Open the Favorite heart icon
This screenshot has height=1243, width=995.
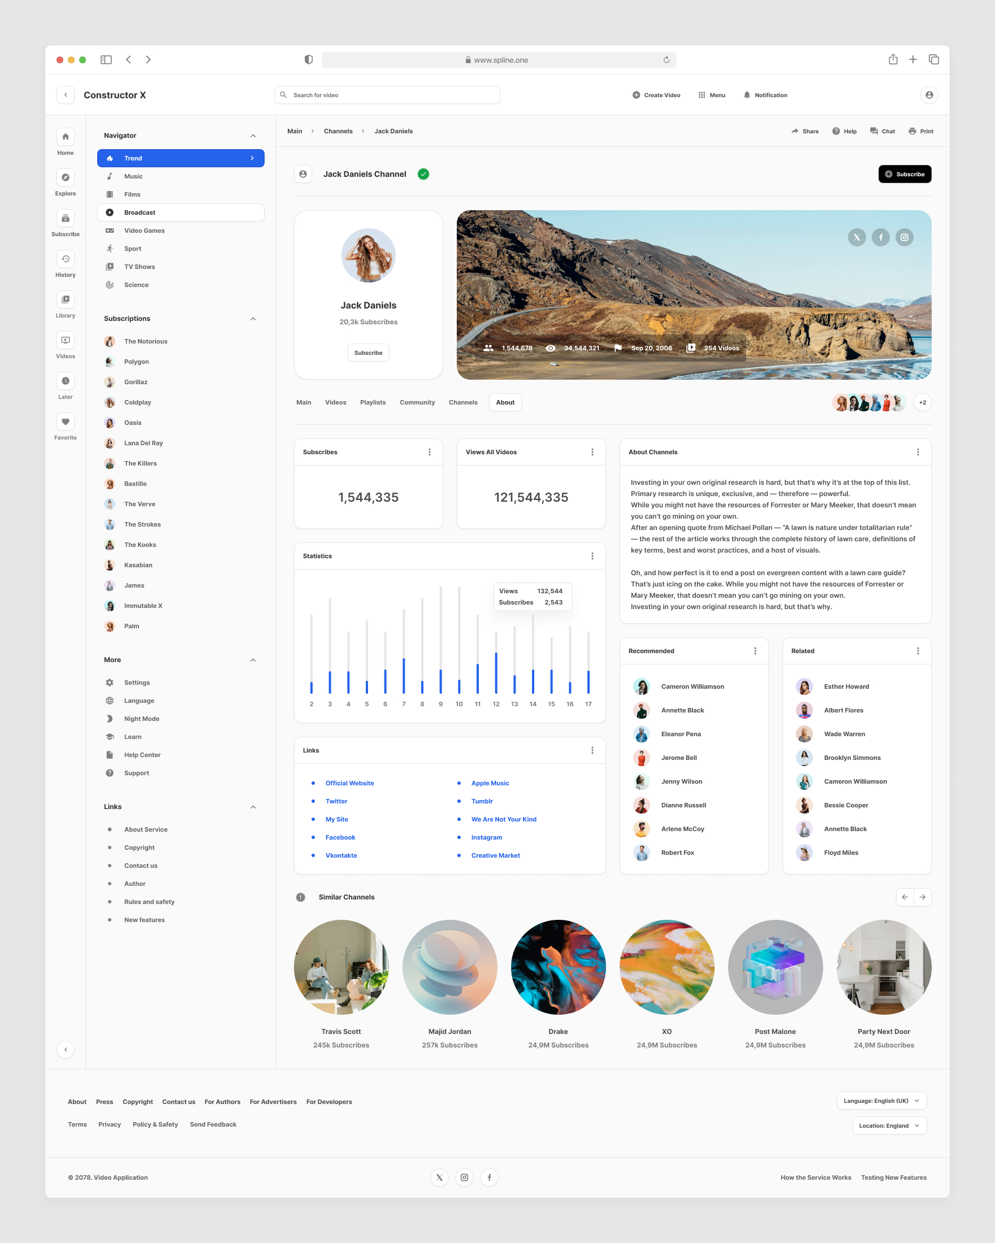(x=65, y=421)
